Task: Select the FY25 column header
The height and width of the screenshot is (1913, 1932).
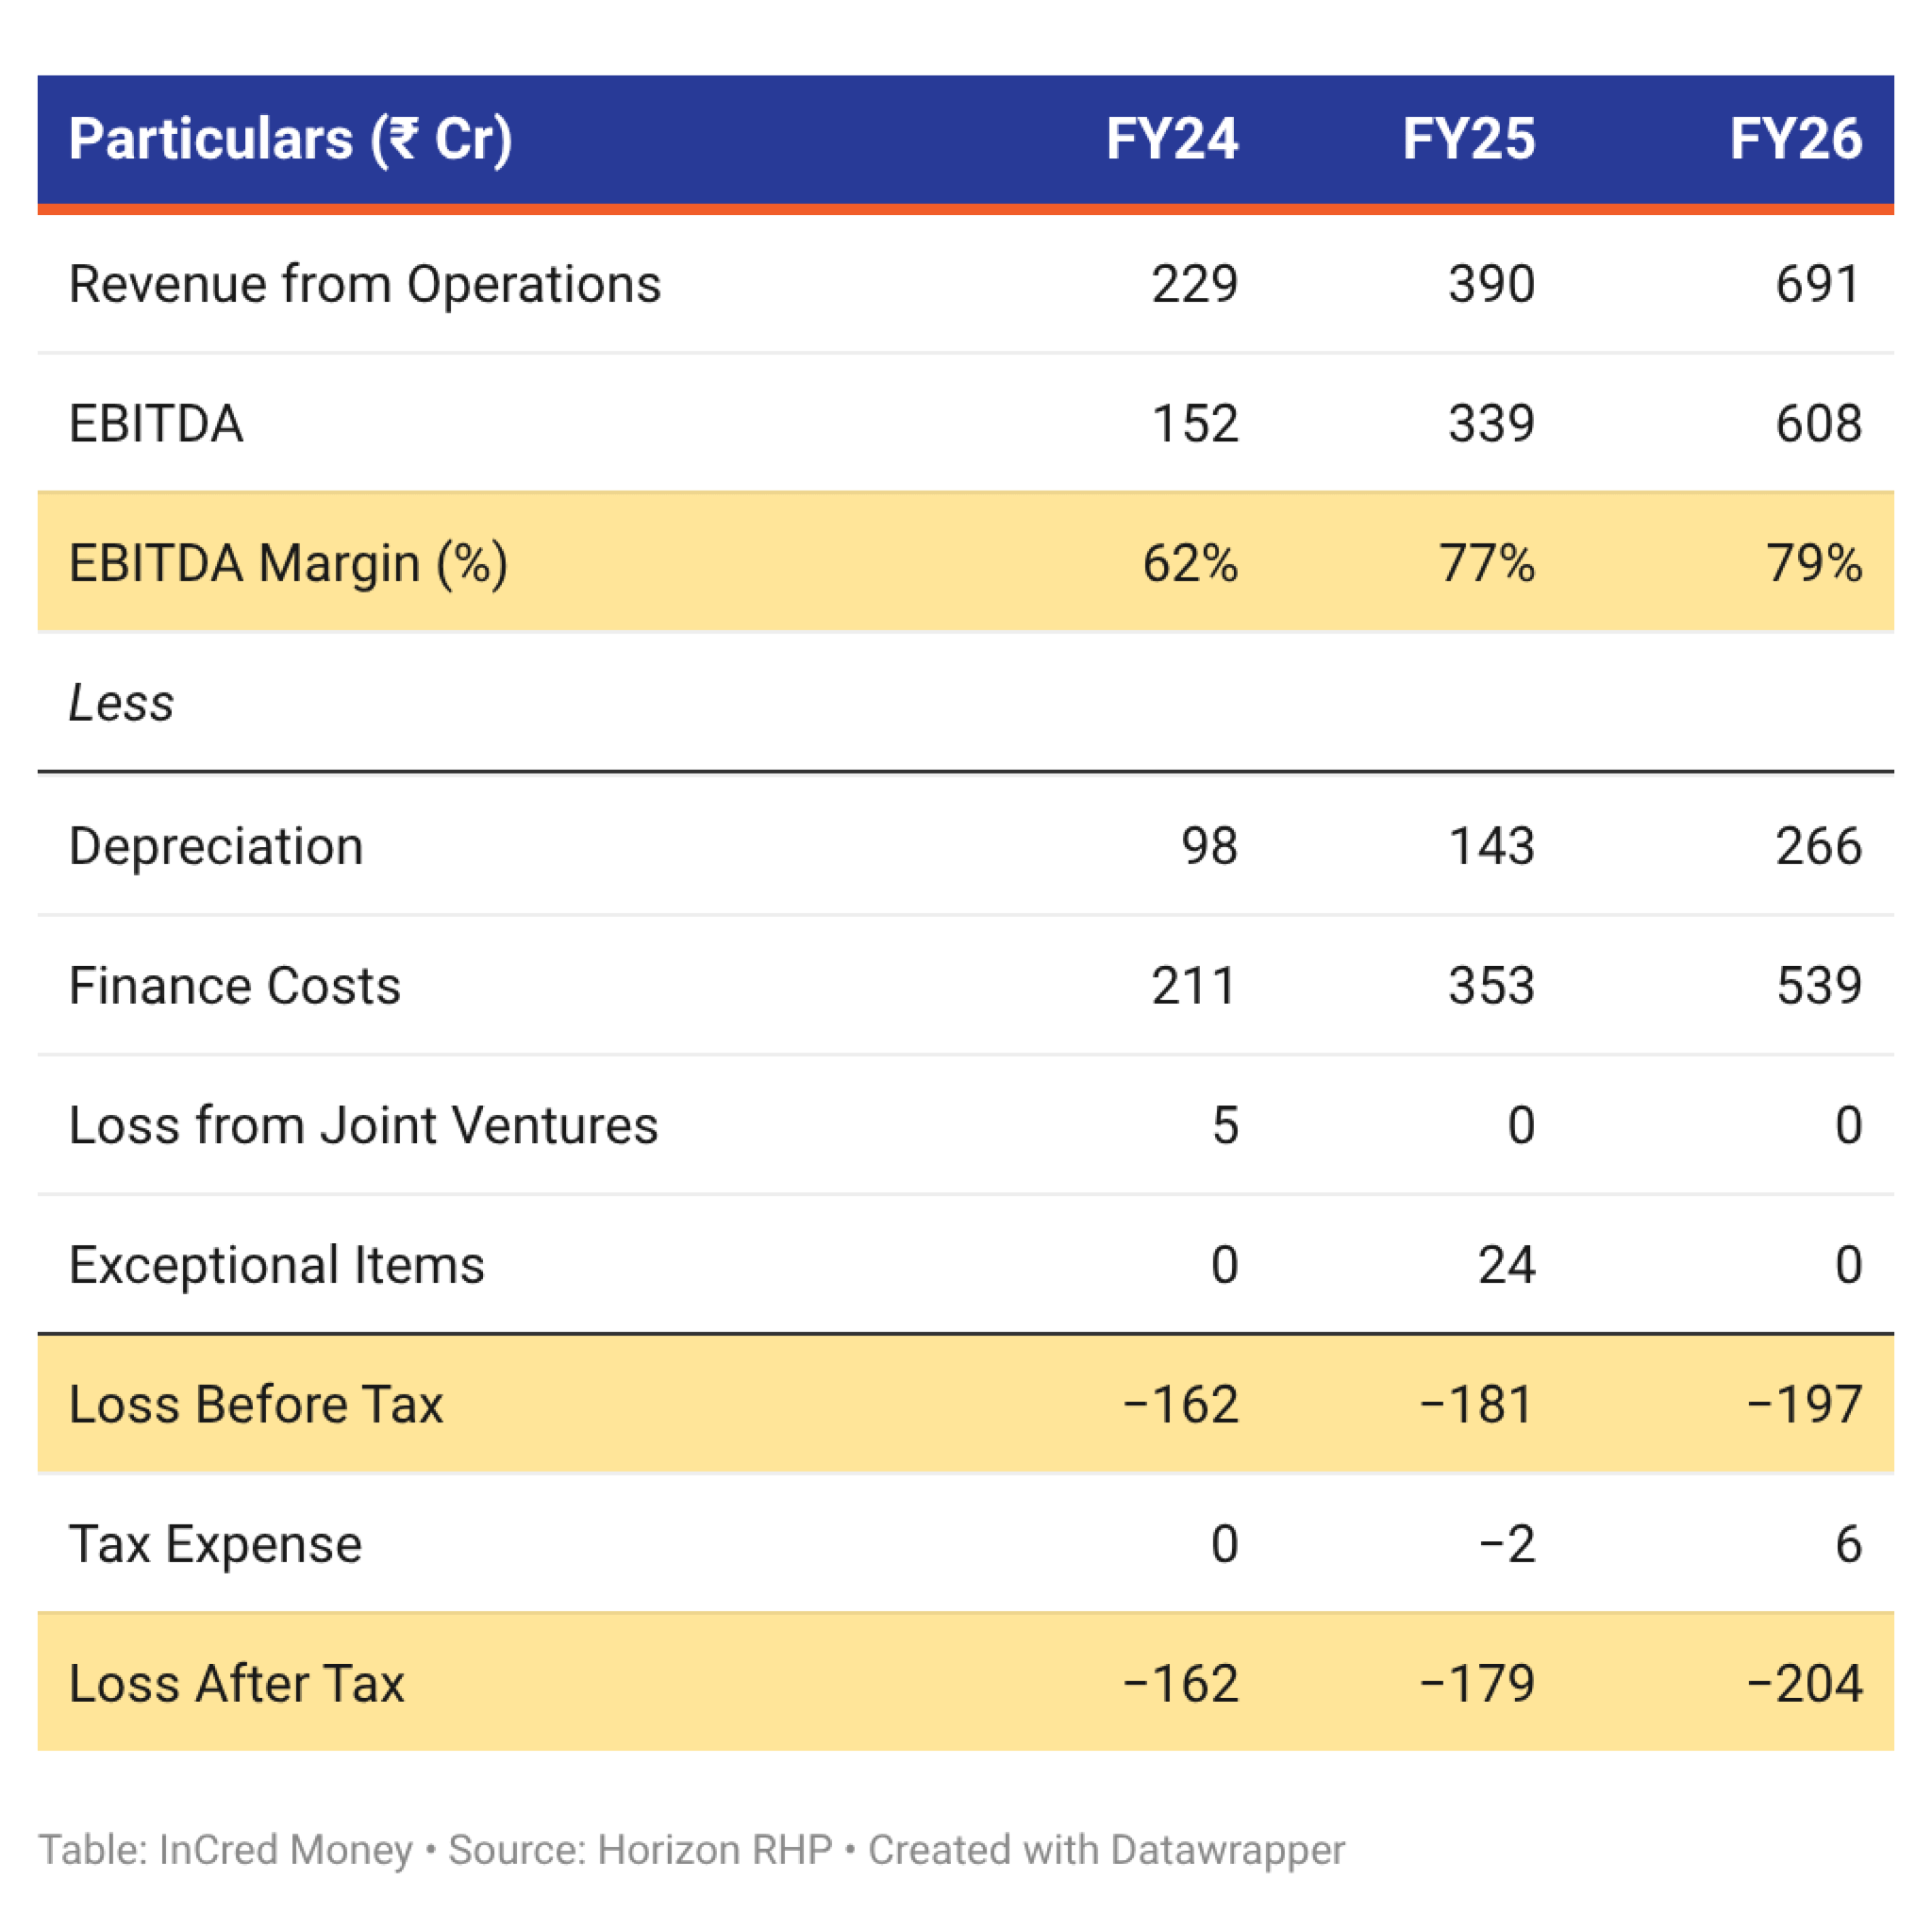Action: (x=1468, y=139)
